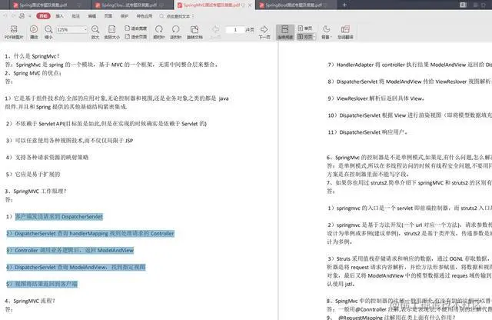
Task: Set view to 实际大小 actual size
Action: coord(111,32)
